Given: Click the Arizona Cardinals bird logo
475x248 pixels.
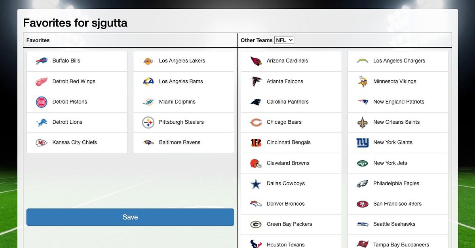Looking at the screenshot, I should point(256,61).
